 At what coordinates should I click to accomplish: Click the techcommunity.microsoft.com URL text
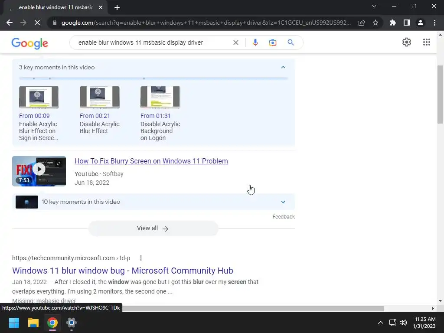coord(71,258)
